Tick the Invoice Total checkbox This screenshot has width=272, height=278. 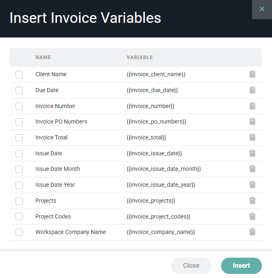pos(19,138)
